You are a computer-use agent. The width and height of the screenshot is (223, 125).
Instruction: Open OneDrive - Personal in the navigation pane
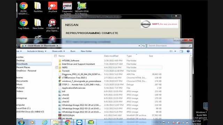26,71
